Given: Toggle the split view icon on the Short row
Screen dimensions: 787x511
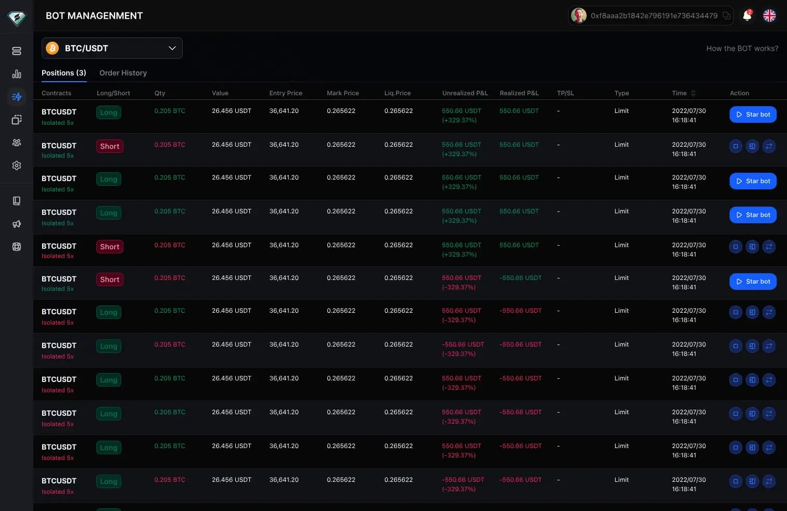Looking at the screenshot, I should coord(752,146).
